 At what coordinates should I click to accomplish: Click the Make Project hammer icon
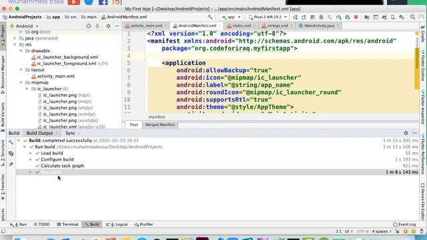pyautogui.click(x=209, y=17)
